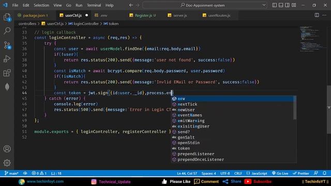Image resolution: width=331 pixels, height=186 pixels.
Task: Select the newUser suggestion
Action: coord(232,110)
